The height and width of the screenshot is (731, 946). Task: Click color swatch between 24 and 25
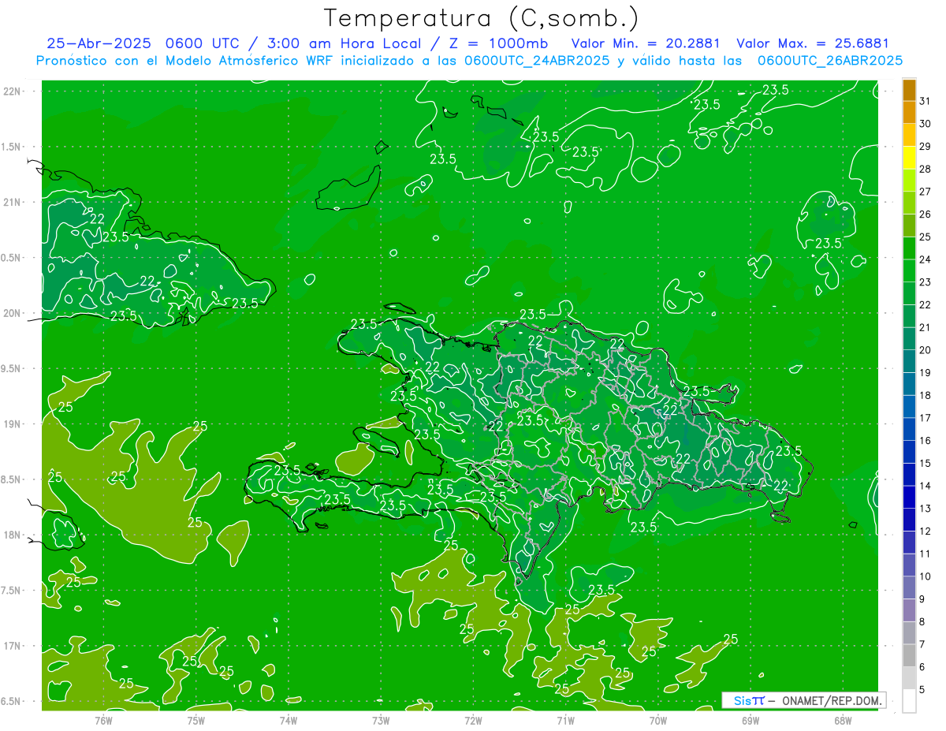click(x=909, y=248)
